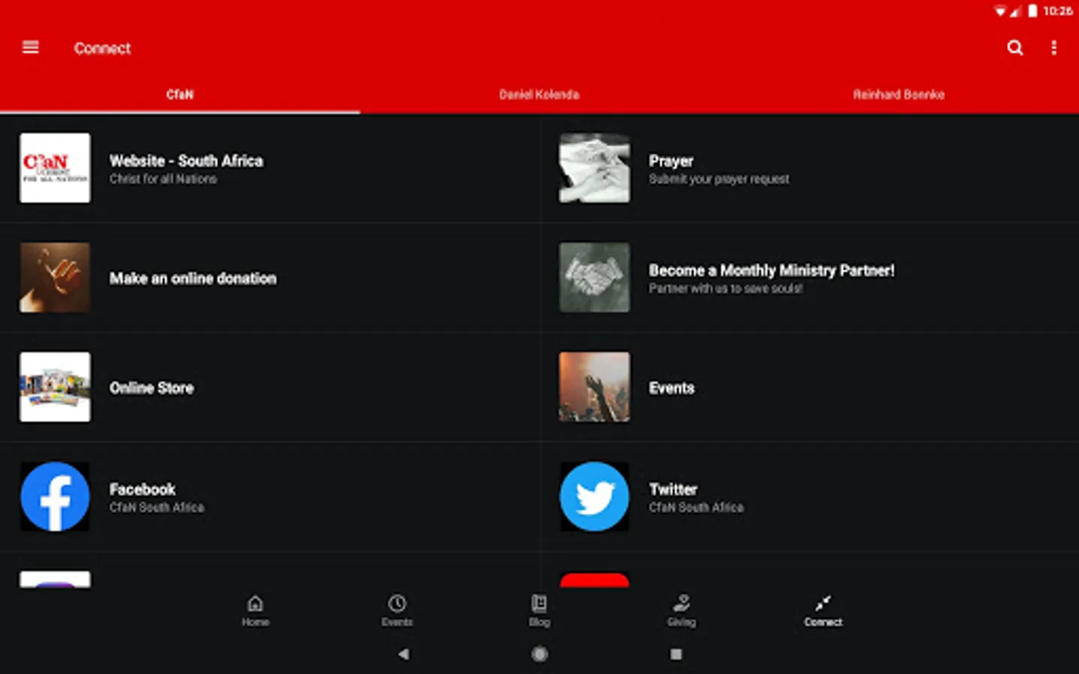This screenshot has height=674, width=1079.
Task: Tap the Android back button
Action: pyautogui.click(x=404, y=654)
